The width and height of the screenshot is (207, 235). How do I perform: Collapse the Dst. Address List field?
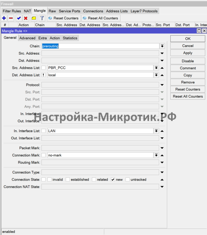162,75
